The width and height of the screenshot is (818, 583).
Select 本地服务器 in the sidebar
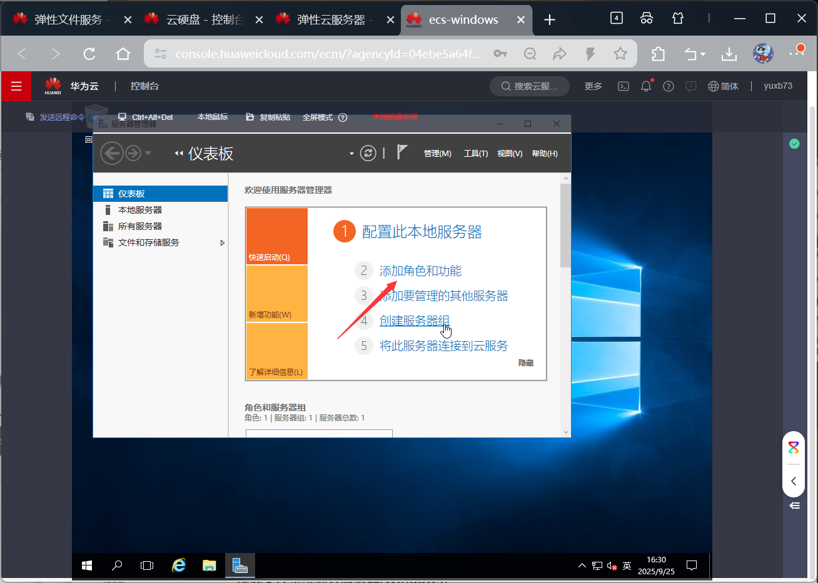click(160, 210)
